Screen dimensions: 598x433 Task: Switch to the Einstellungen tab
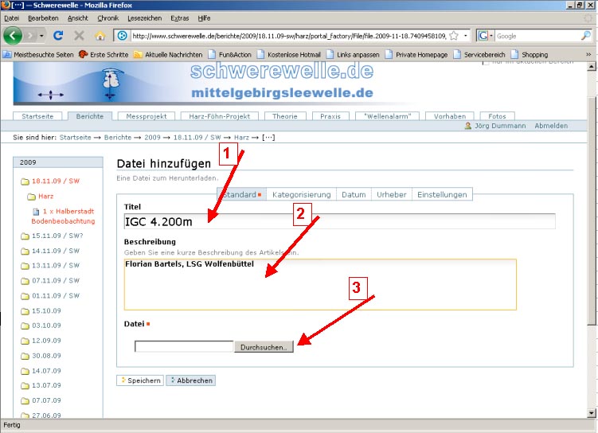(443, 194)
